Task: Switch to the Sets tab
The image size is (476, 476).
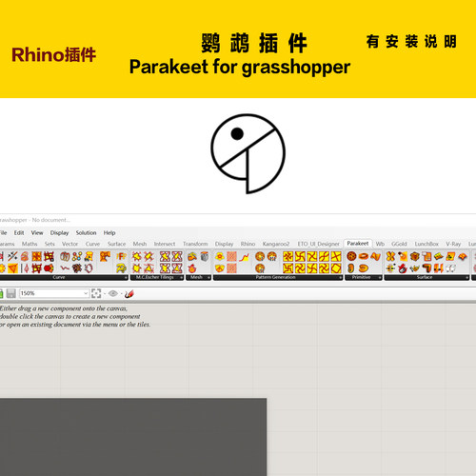Action: tap(50, 244)
